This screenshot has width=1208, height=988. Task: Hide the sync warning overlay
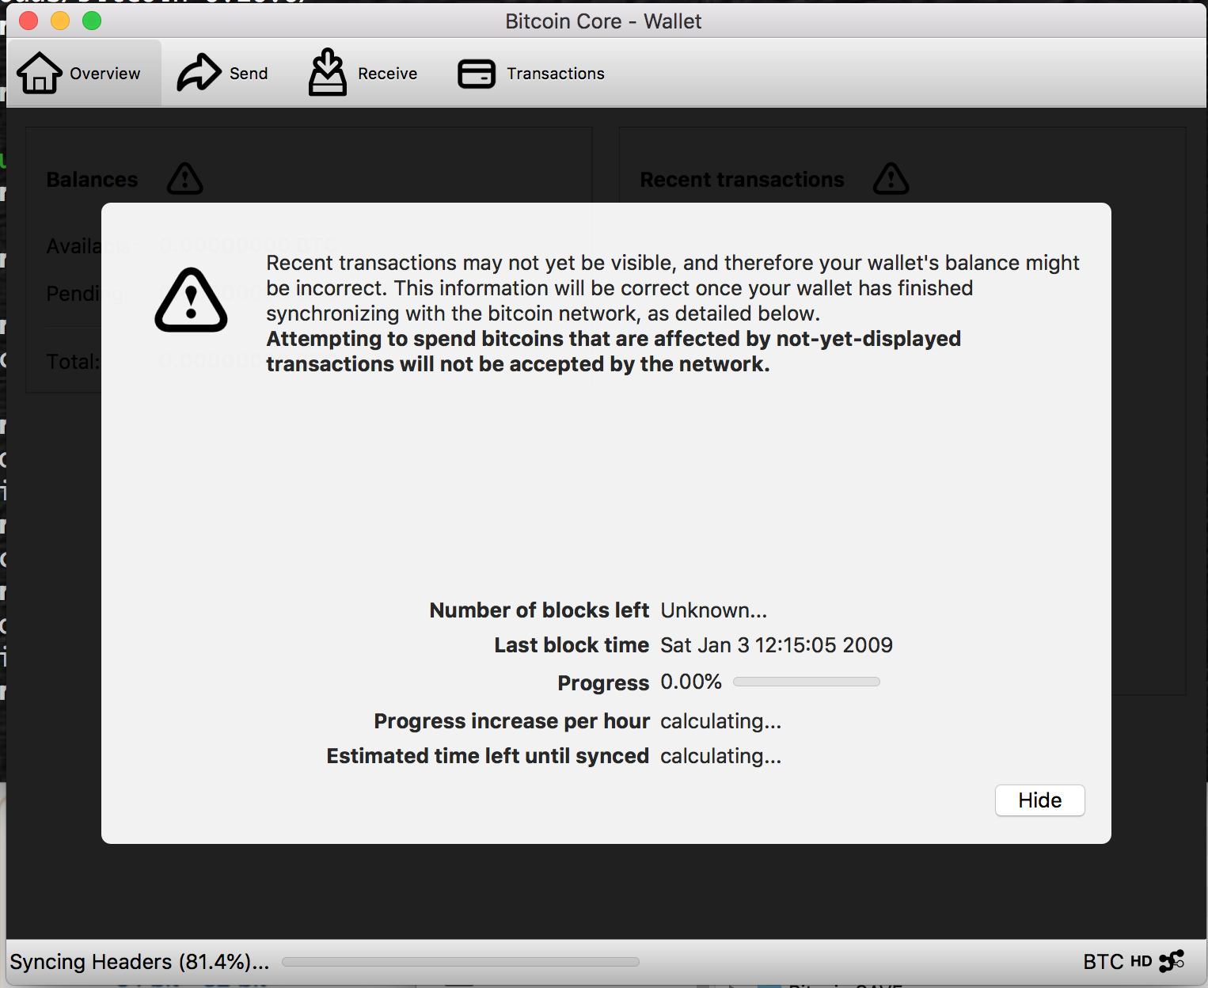pyautogui.click(x=1039, y=800)
